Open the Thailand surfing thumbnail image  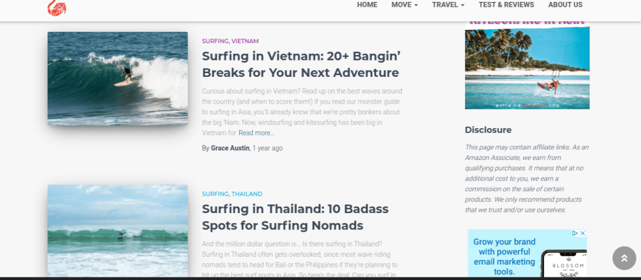pyautogui.click(x=118, y=231)
